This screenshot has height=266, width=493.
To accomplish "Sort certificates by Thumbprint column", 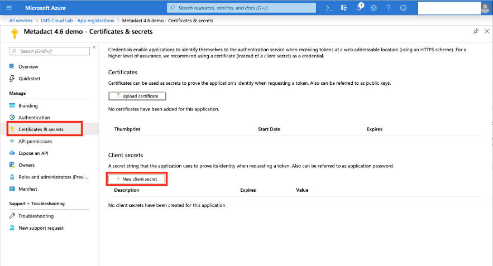I will coord(127,129).
